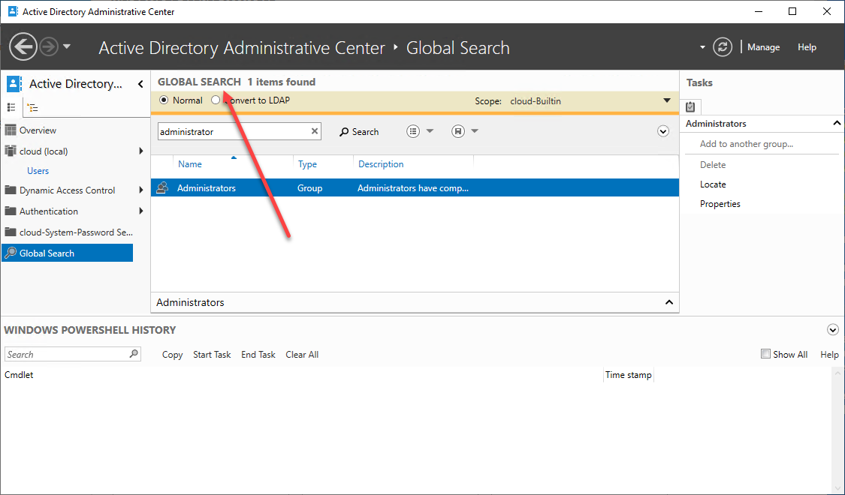Image resolution: width=845 pixels, height=495 pixels.
Task: Click the Cmdlet column header
Action: [x=19, y=375]
